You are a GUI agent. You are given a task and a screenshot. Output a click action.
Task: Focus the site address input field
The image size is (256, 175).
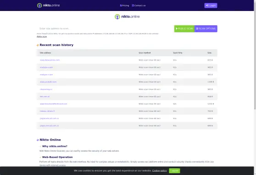point(106,28)
